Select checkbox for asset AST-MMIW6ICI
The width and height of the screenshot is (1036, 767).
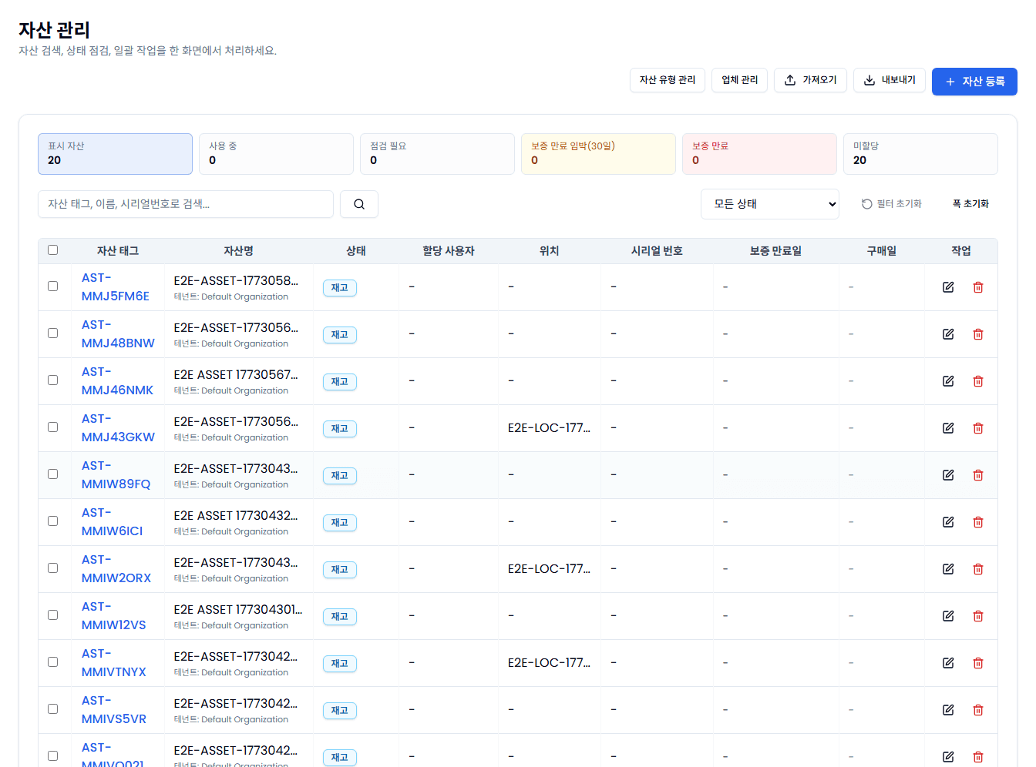point(53,521)
